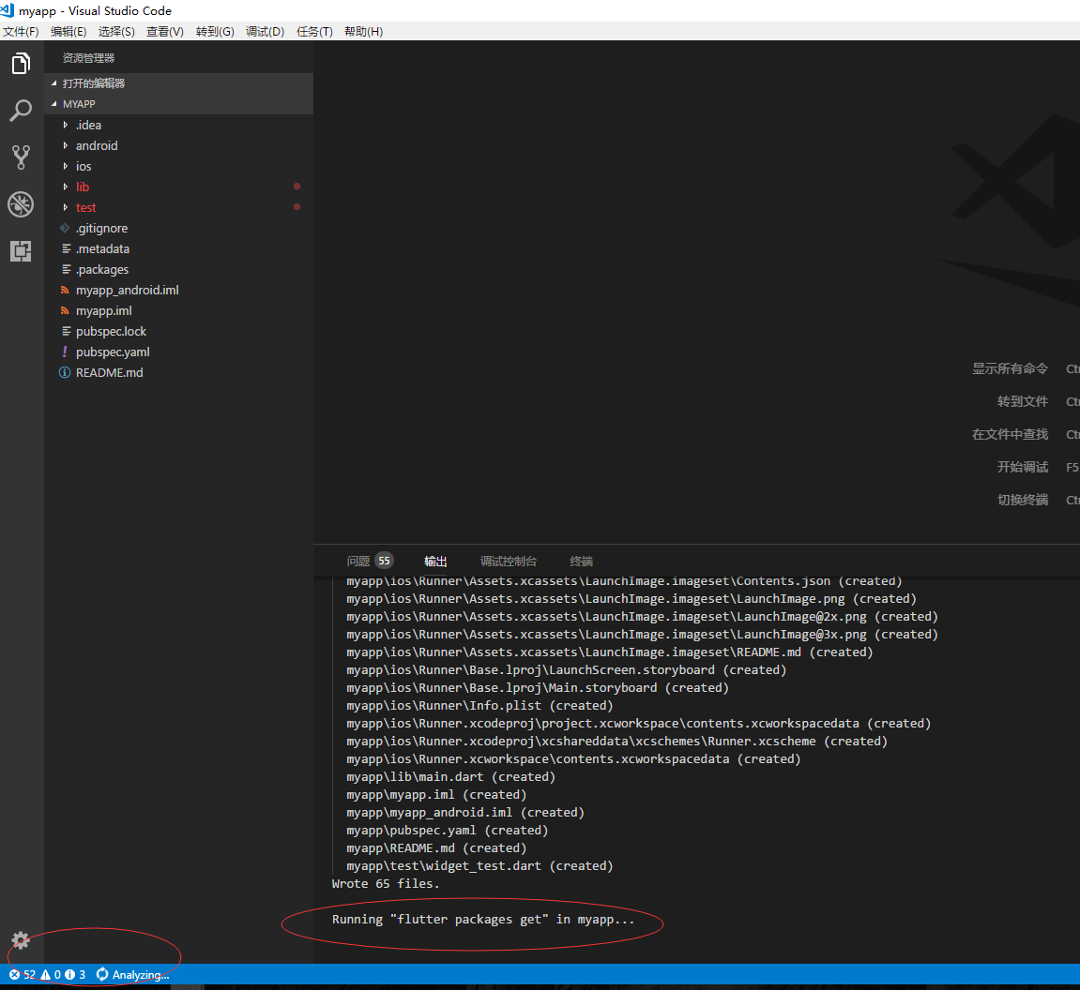
Task: Open the .metadata file
Action: pyautogui.click(x=102, y=248)
